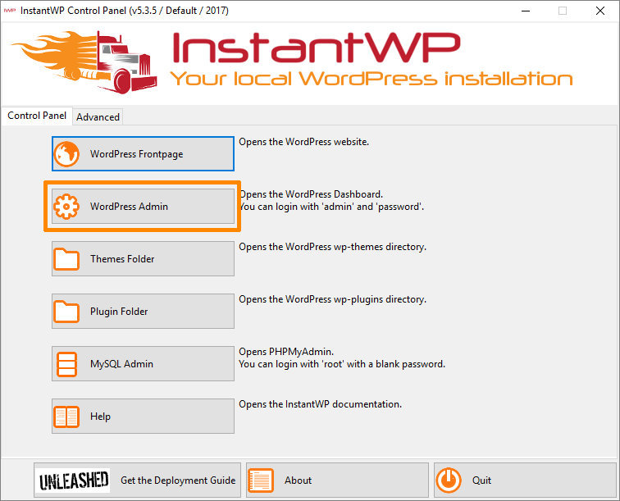The image size is (620, 501).
Task: Click the document icon beside About
Action: tap(261, 481)
